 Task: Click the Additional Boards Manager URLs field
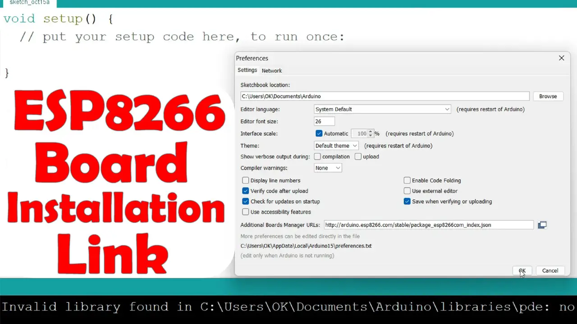429,225
